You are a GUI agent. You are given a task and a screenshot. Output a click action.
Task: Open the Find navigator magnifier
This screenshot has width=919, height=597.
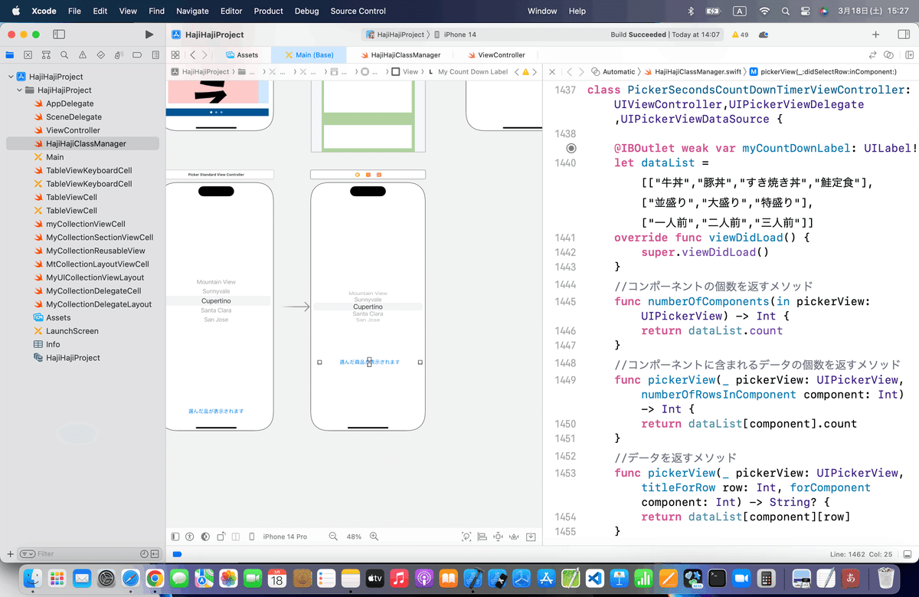point(64,55)
